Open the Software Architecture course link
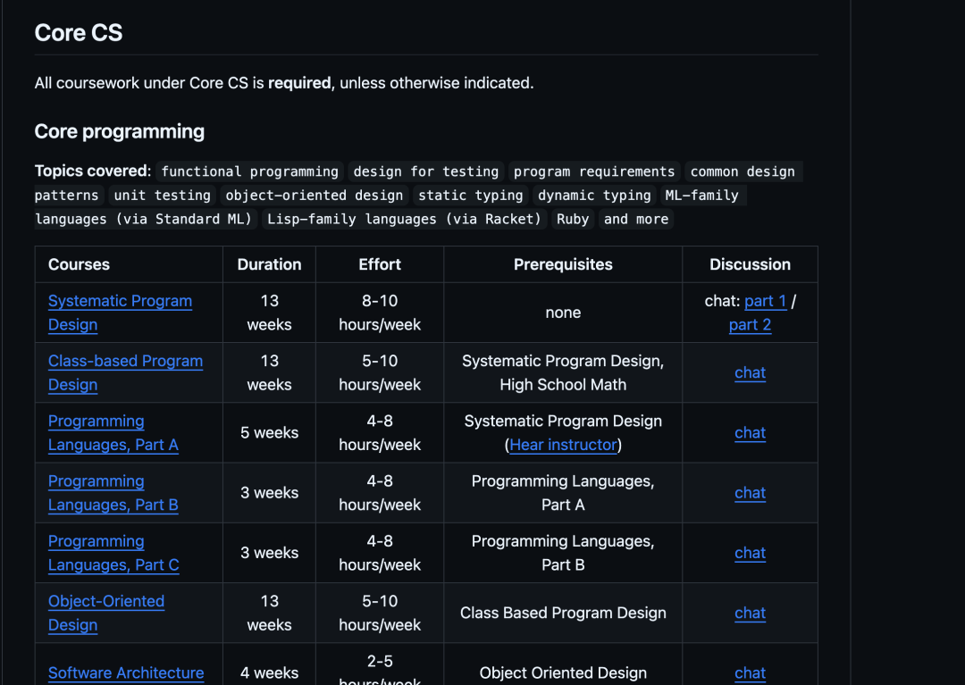 (x=126, y=672)
